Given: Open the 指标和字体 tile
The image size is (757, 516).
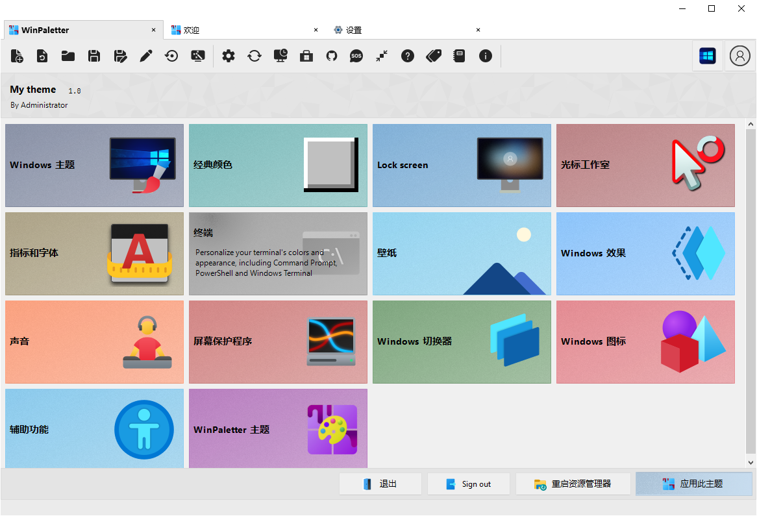Looking at the screenshot, I should pos(95,254).
